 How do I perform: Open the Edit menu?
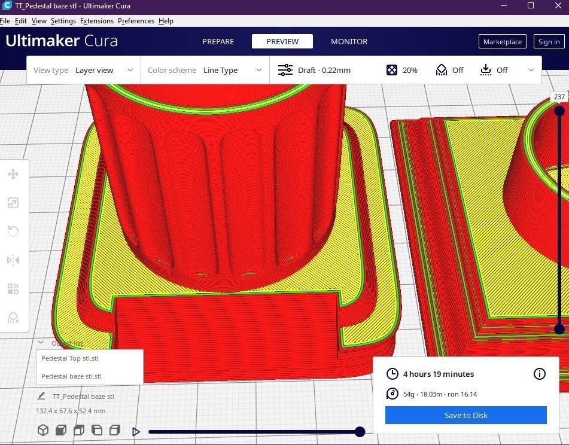coord(21,21)
